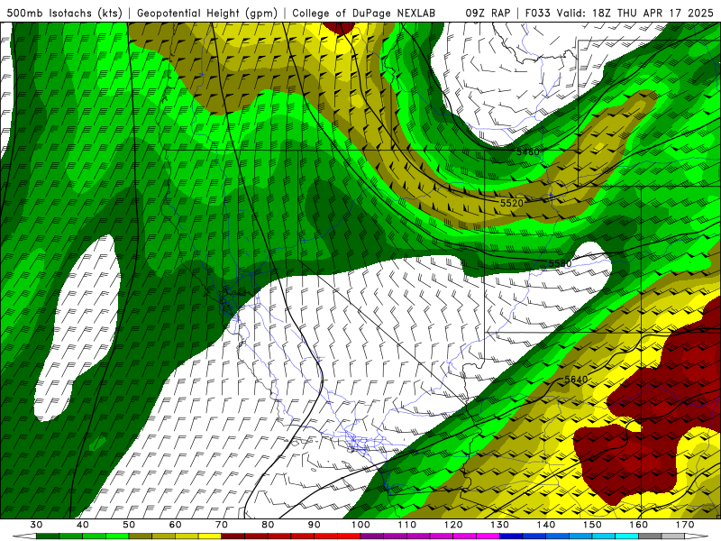Click the 5640 height contour label
The image size is (721, 541).
coord(576,380)
